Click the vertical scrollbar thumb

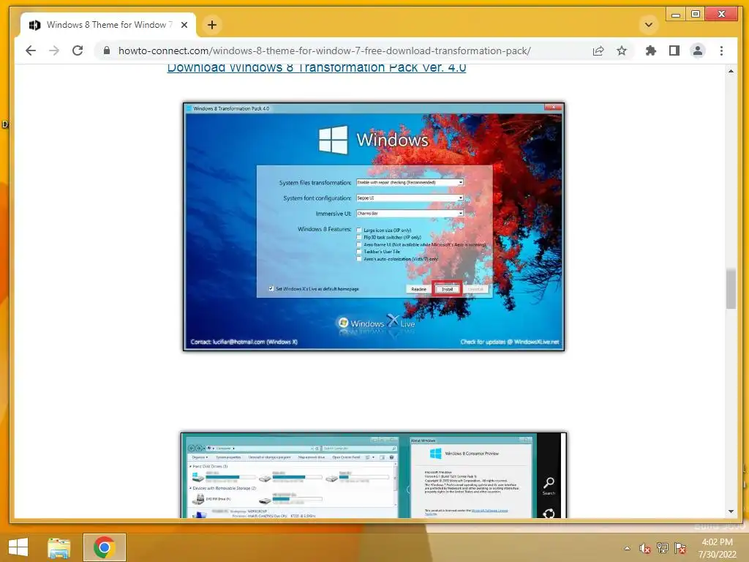[x=731, y=289]
